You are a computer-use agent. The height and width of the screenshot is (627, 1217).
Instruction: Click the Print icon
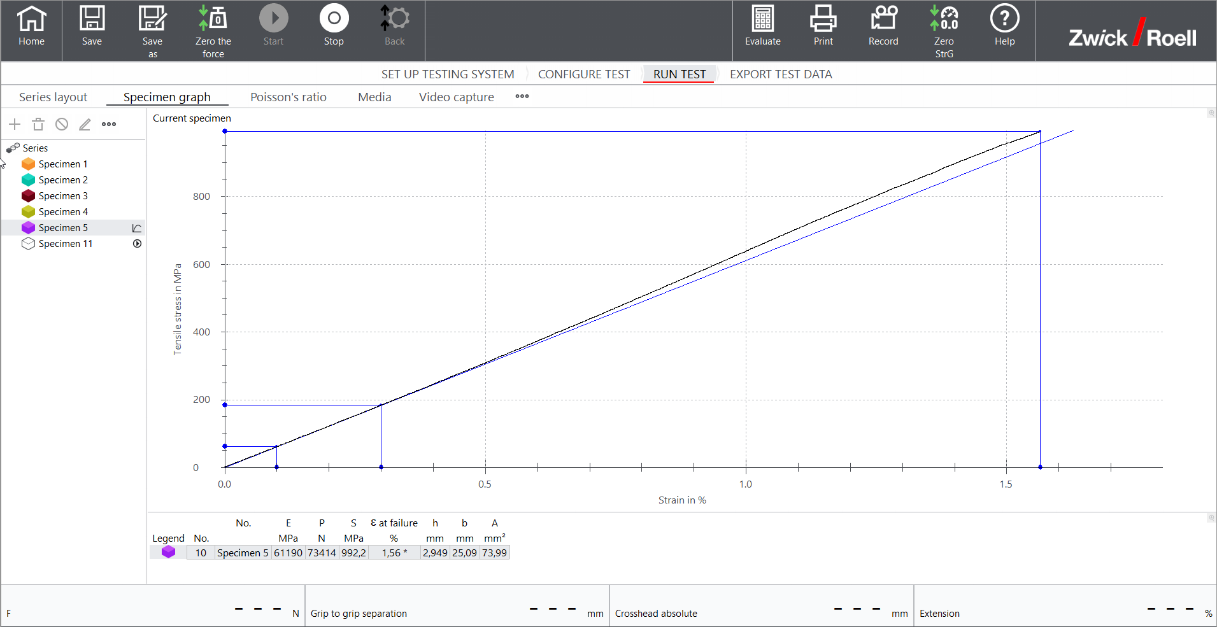click(x=823, y=27)
